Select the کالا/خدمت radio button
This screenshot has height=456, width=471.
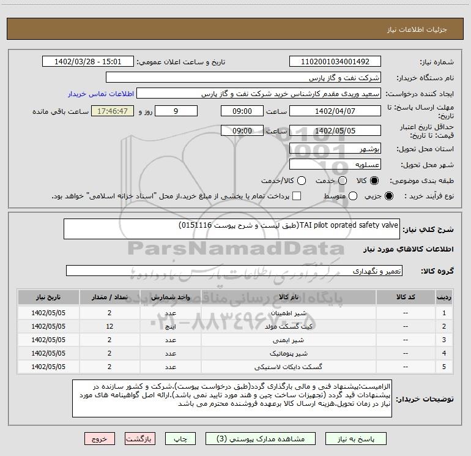(x=302, y=181)
